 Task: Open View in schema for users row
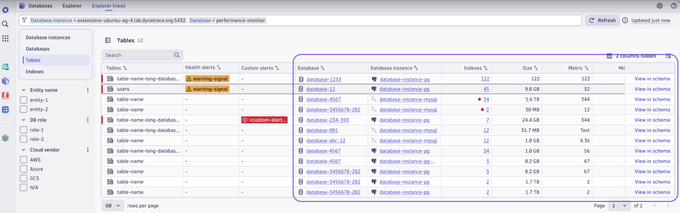[x=652, y=89]
